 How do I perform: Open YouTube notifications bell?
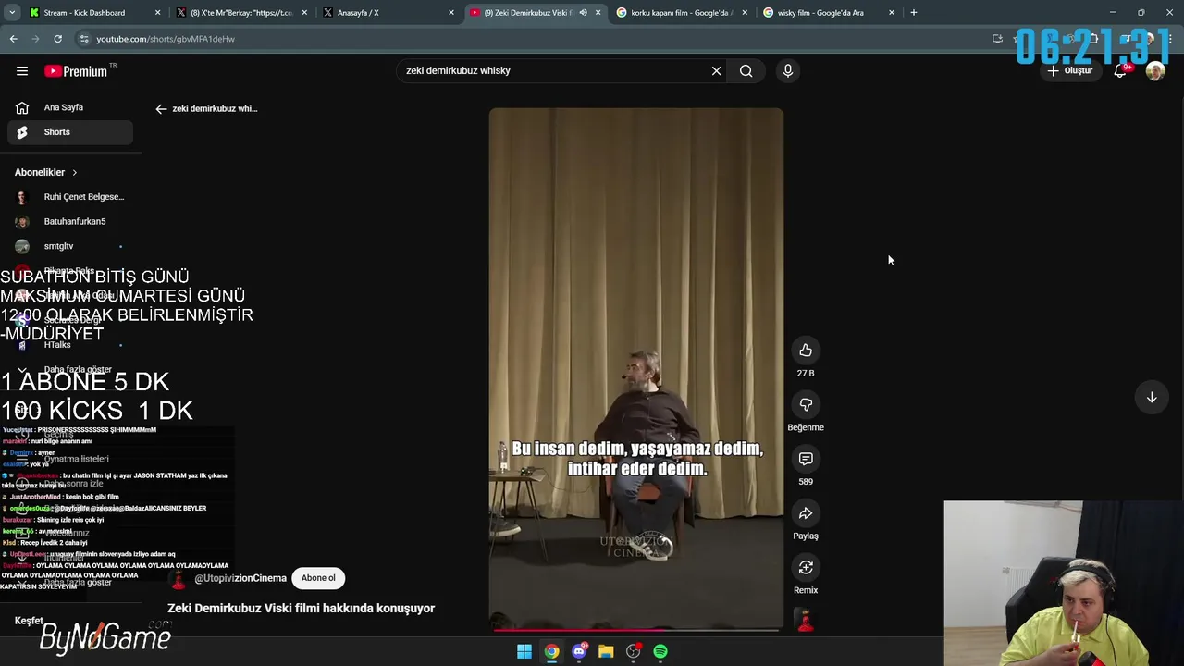(x=1120, y=70)
